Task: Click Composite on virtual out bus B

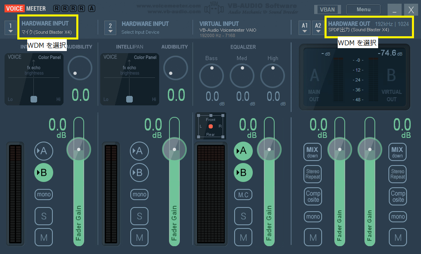Action: tap(397, 196)
